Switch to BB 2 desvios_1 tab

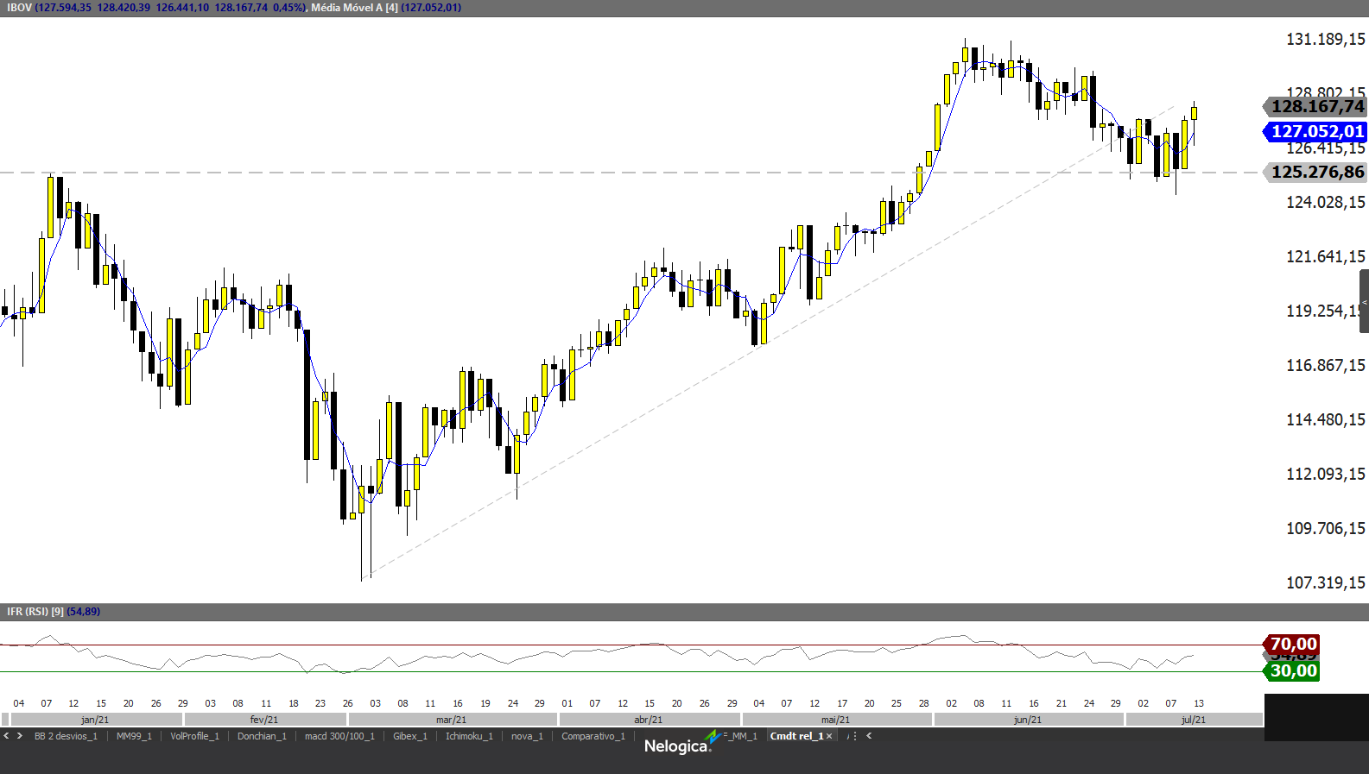tap(66, 736)
